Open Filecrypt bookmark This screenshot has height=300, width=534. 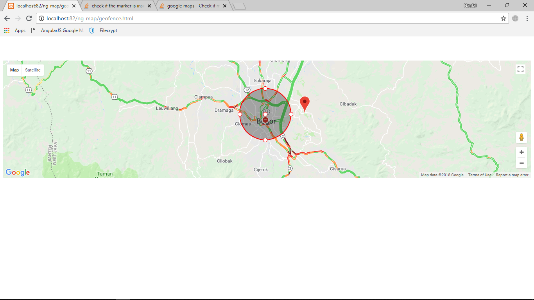(x=104, y=30)
